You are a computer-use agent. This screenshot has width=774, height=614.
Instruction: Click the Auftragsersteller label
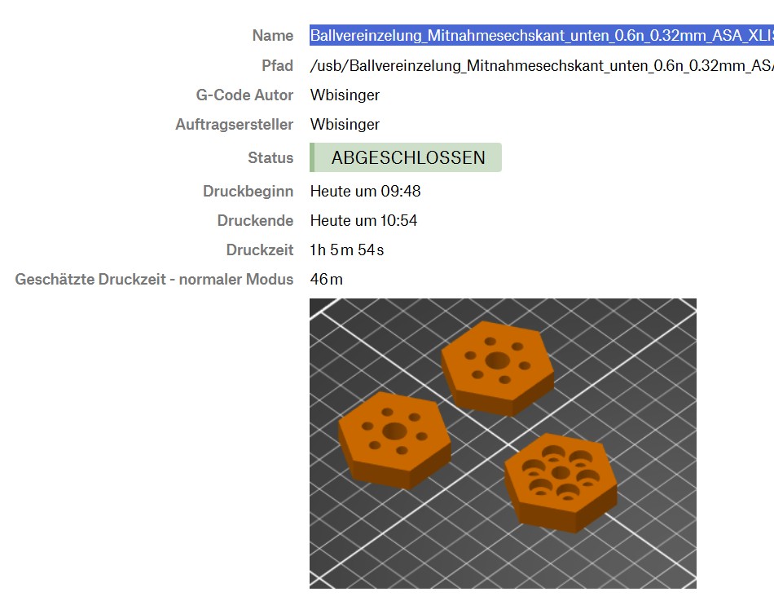pyautogui.click(x=235, y=125)
